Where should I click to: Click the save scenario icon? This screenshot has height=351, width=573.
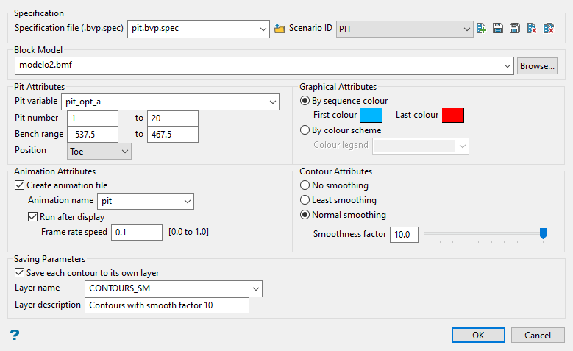[498, 29]
